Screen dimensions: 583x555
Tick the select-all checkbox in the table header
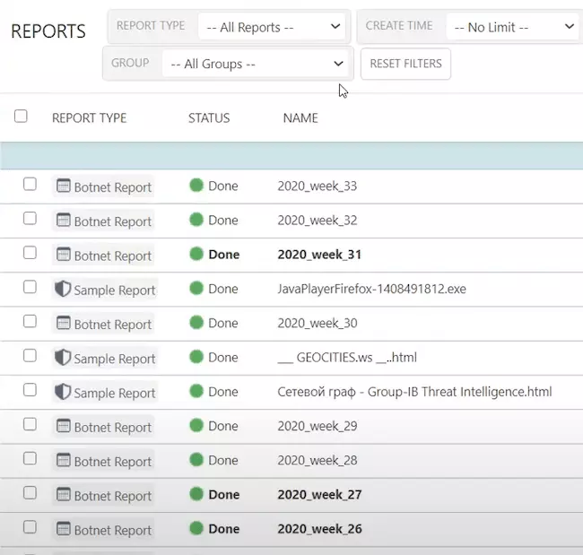pos(21,117)
